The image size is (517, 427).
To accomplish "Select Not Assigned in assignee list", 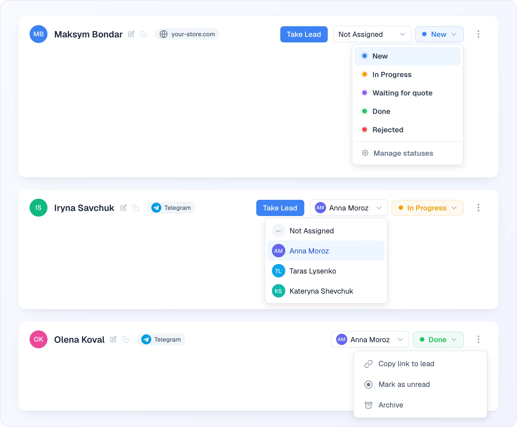I will (x=326, y=231).
